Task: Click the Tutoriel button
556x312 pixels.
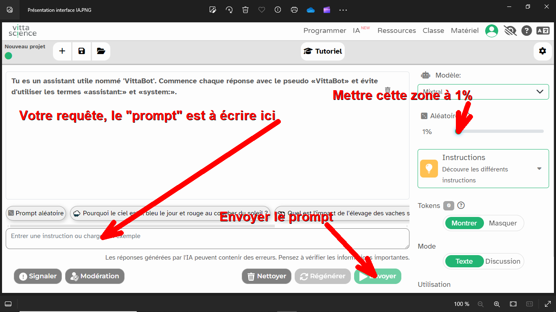Action: pos(323,52)
